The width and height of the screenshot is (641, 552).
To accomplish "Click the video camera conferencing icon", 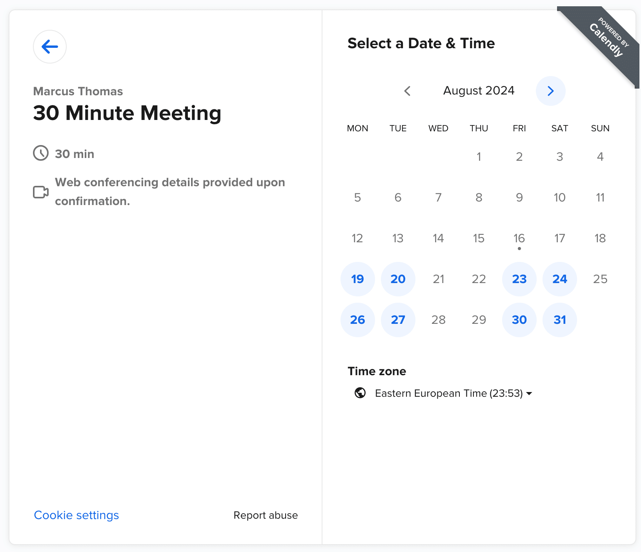I will [x=41, y=192].
